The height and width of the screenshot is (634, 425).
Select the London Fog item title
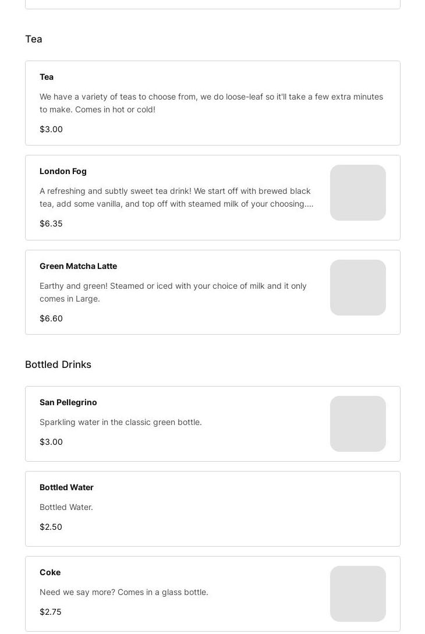63,171
